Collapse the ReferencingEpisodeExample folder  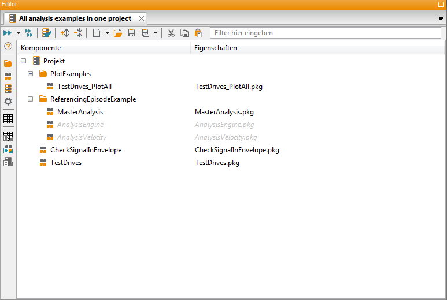(31, 99)
